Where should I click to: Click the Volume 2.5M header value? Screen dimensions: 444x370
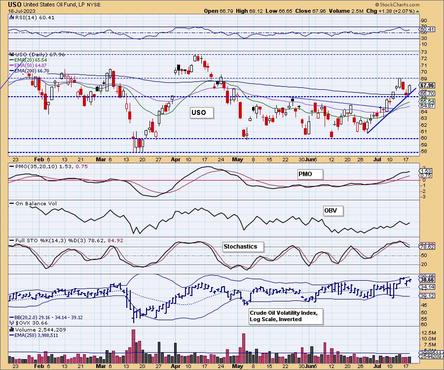tap(346, 11)
